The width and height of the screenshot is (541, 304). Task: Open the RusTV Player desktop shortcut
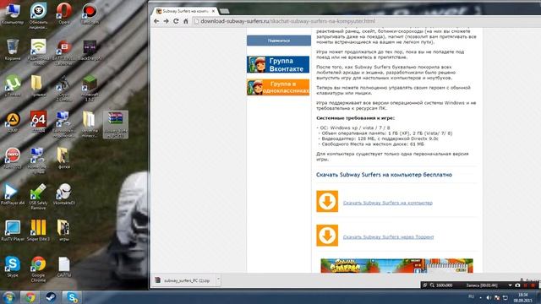point(13,231)
